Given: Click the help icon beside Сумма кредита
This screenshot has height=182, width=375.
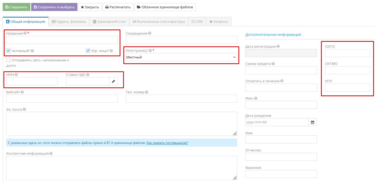Looking at the screenshot, I should click(273, 64).
